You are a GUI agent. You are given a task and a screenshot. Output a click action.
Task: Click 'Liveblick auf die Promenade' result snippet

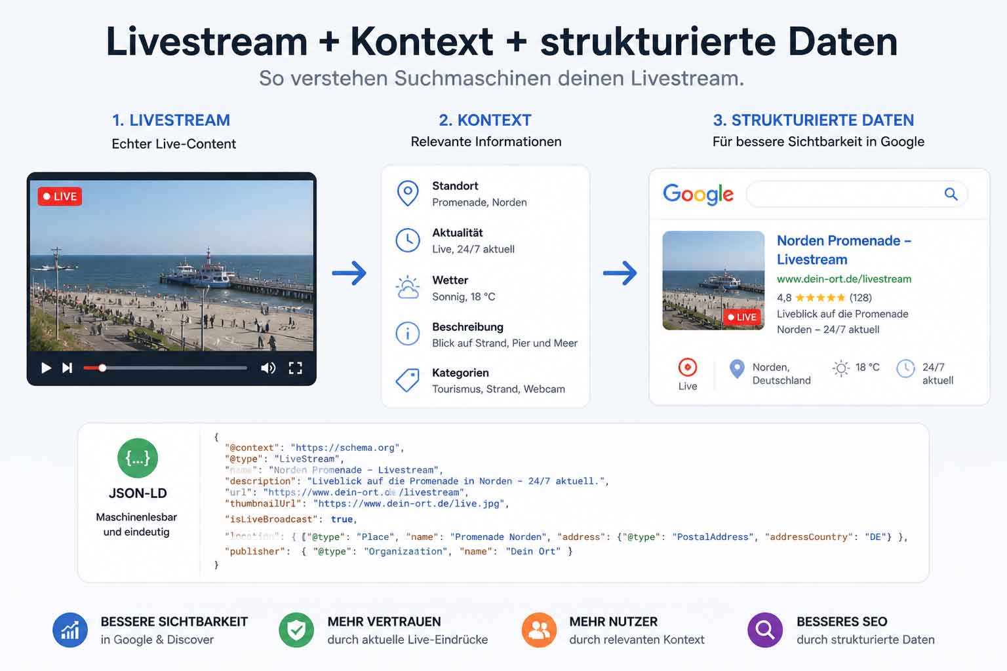pyautogui.click(x=842, y=314)
